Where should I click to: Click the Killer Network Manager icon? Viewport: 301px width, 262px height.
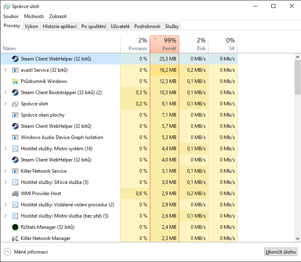tap(15, 238)
